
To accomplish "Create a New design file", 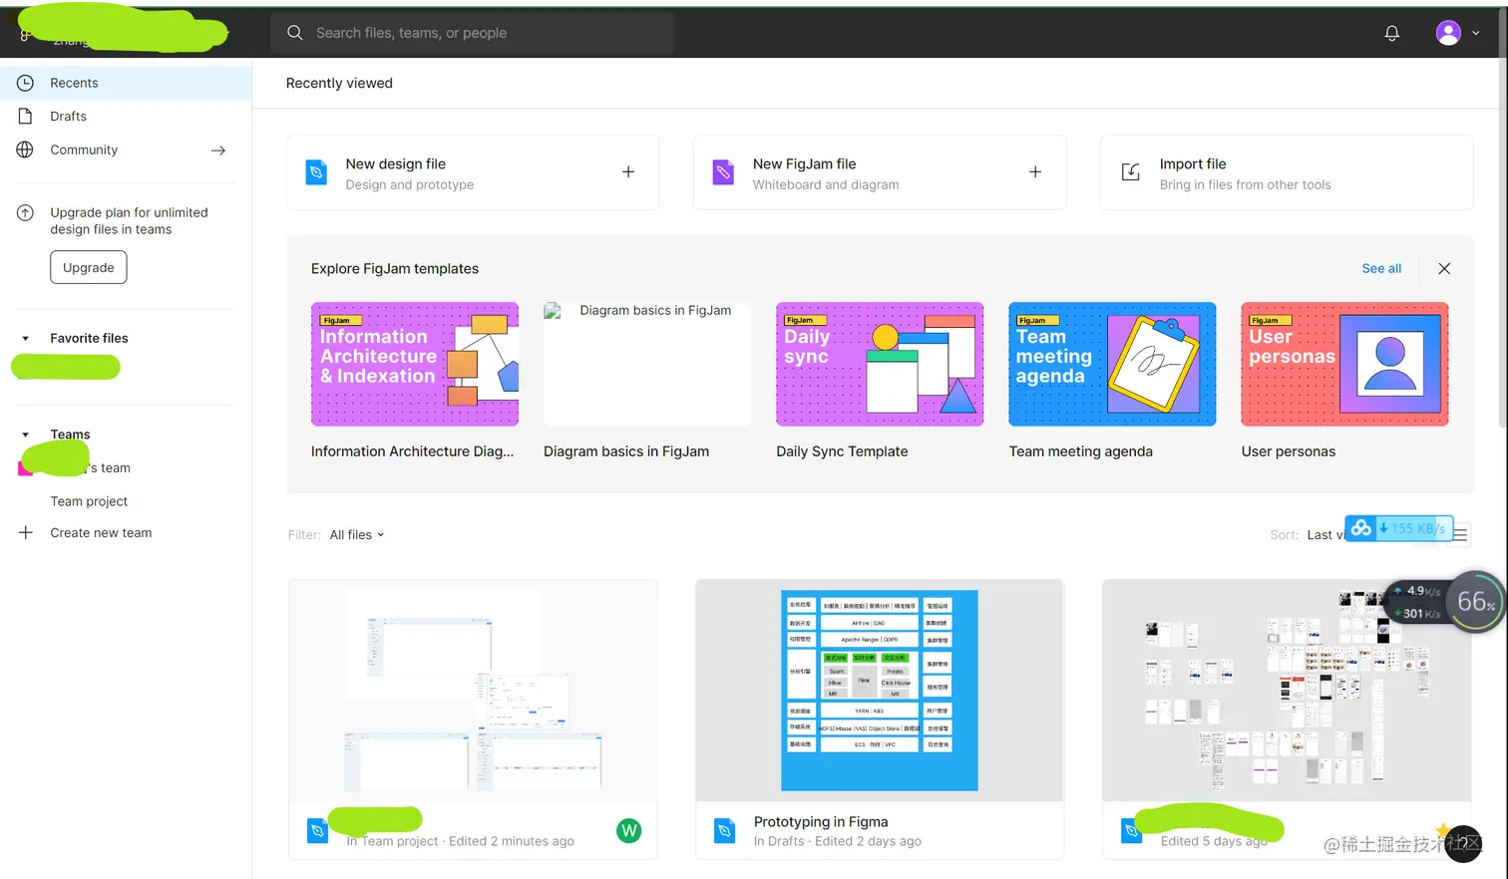I will click(473, 172).
